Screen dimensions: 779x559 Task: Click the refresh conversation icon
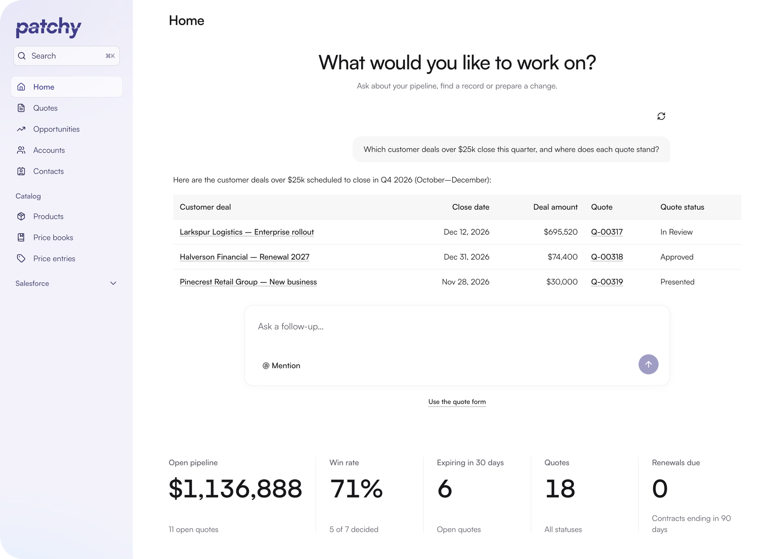click(x=661, y=116)
